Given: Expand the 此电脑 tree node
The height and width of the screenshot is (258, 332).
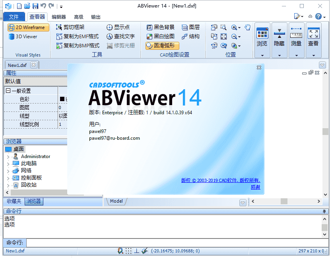Looking at the screenshot, I should point(9,163).
